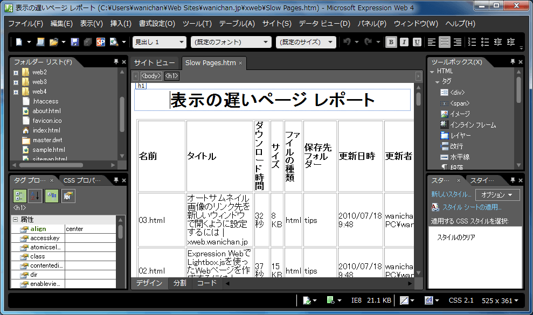Align text left using toolbar icon
The height and width of the screenshot is (315, 533).
tap(431, 42)
